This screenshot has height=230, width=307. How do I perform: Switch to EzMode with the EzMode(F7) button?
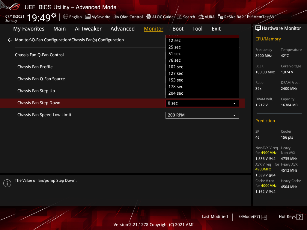point(252,217)
